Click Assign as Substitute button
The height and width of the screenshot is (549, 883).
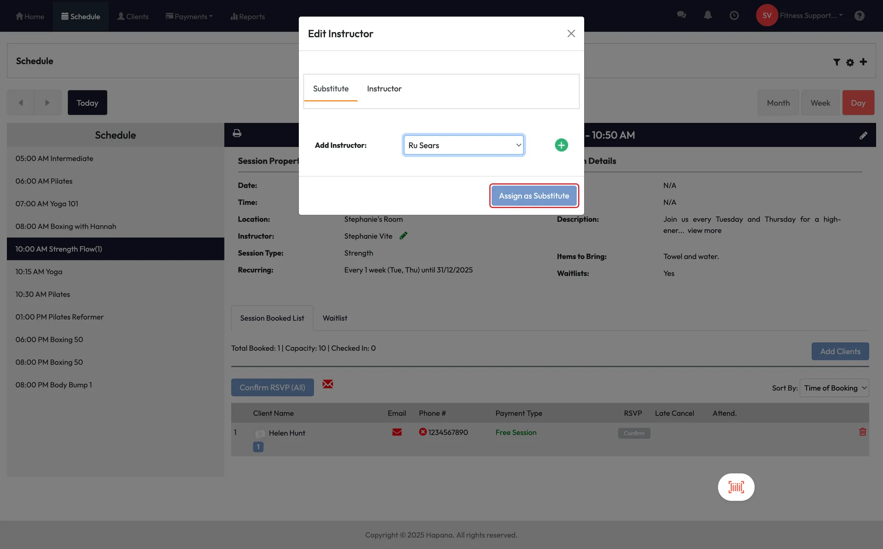(534, 196)
